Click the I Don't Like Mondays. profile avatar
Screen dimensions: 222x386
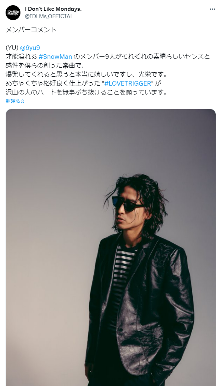pyautogui.click(x=13, y=13)
